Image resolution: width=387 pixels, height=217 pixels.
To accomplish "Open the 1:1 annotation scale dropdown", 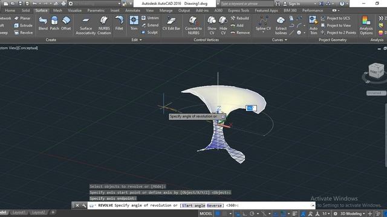I will click(x=326, y=213).
